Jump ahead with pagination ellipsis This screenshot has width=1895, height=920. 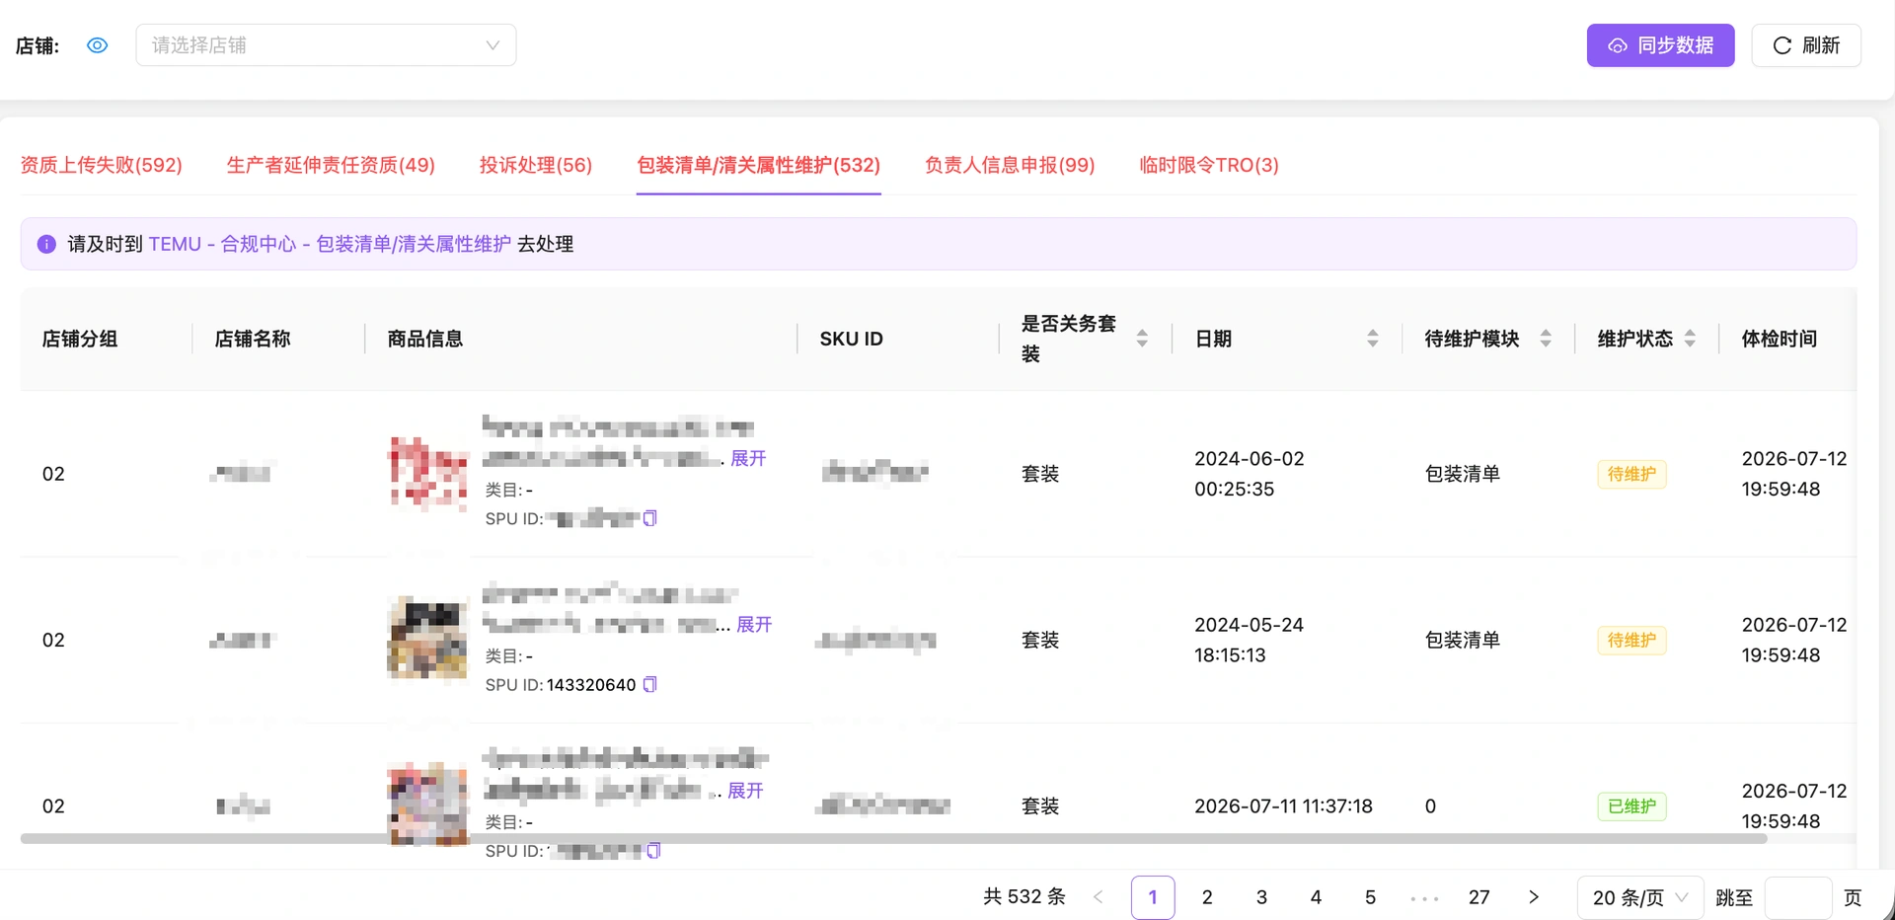click(x=1424, y=898)
